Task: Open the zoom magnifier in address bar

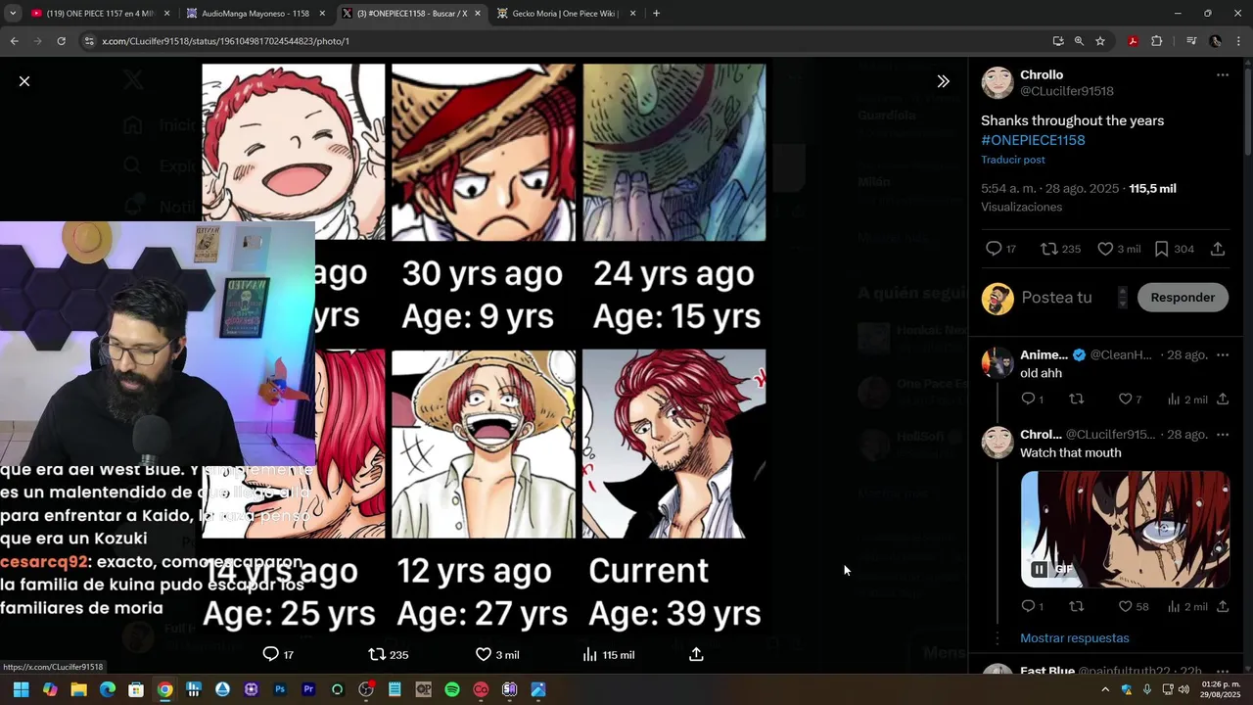Action: click(x=1079, y=41)
